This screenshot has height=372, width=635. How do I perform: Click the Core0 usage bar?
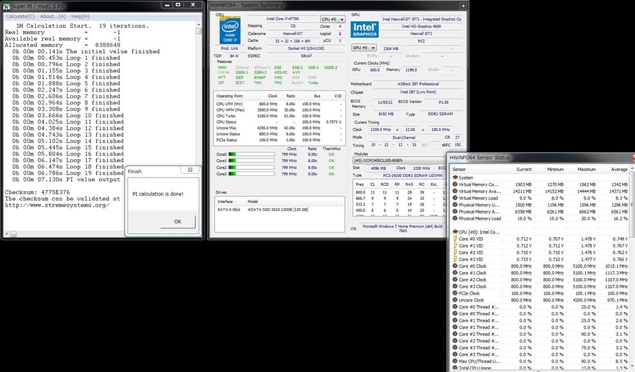(251, 154)
